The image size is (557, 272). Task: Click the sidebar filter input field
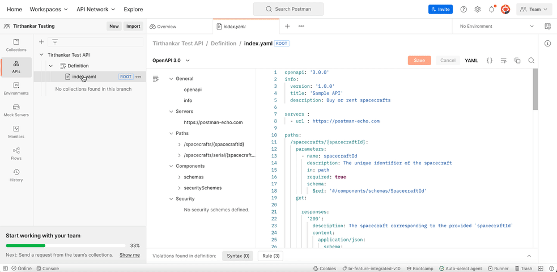click(96, 42)
